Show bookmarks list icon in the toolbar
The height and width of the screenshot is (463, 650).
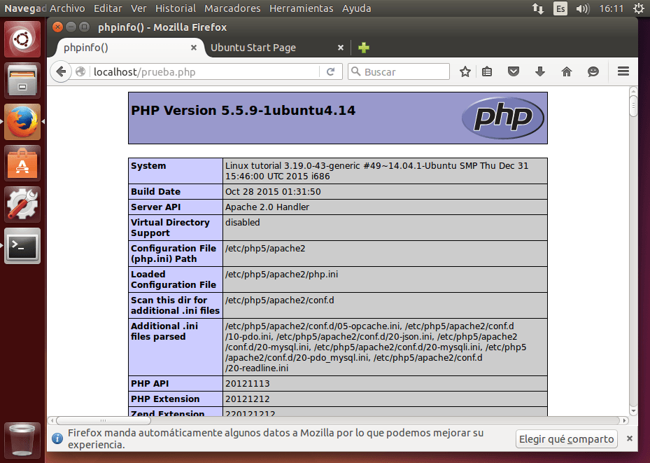487,71
